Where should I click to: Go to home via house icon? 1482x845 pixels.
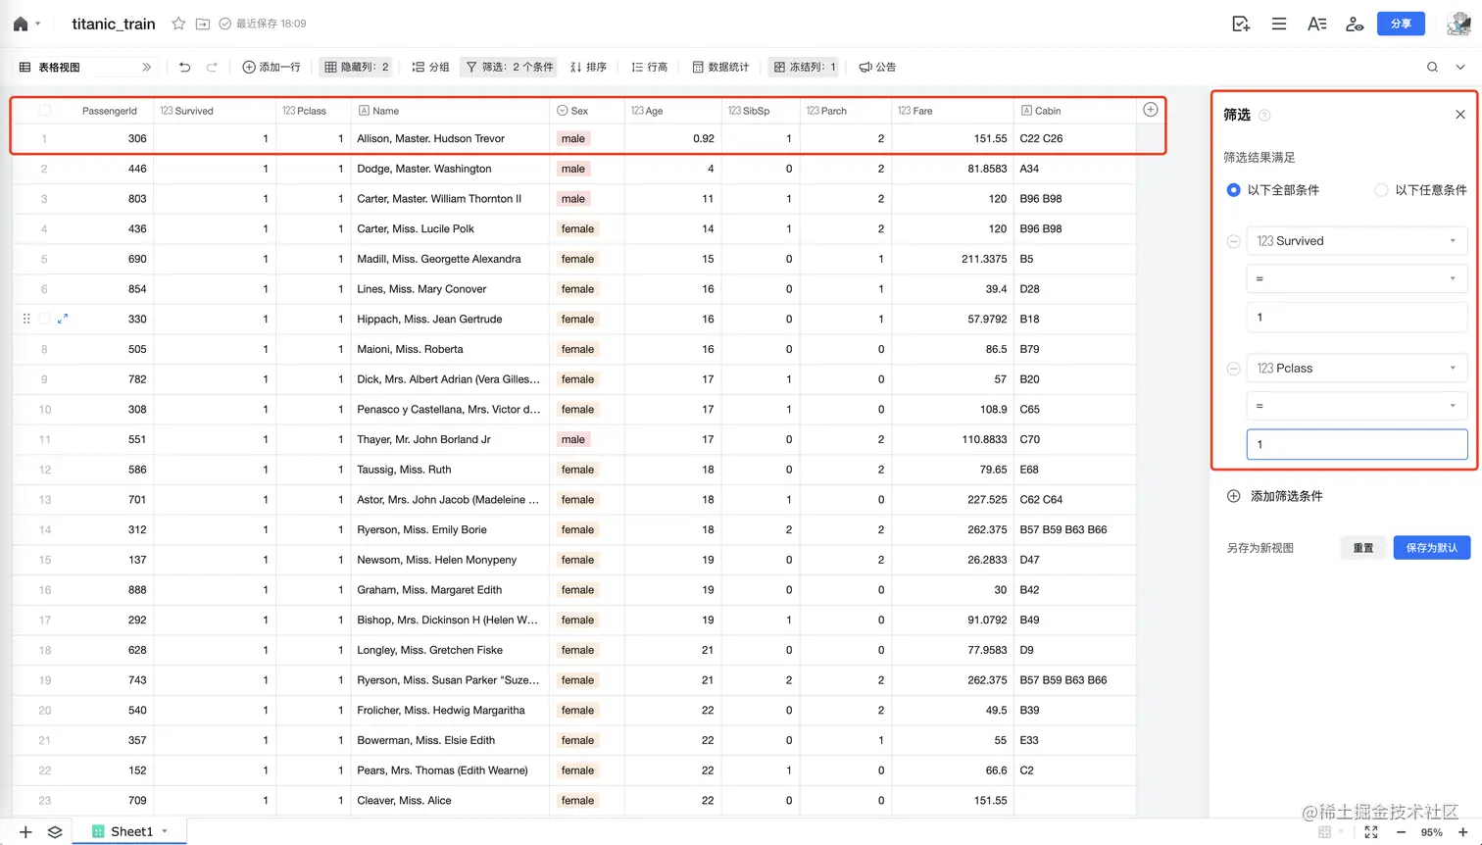point(20,24)
